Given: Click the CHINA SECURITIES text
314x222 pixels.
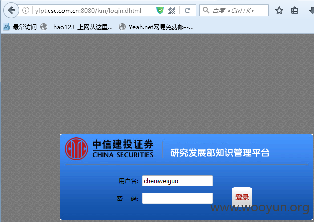Looking at the screenshot, I should [123, 155].
